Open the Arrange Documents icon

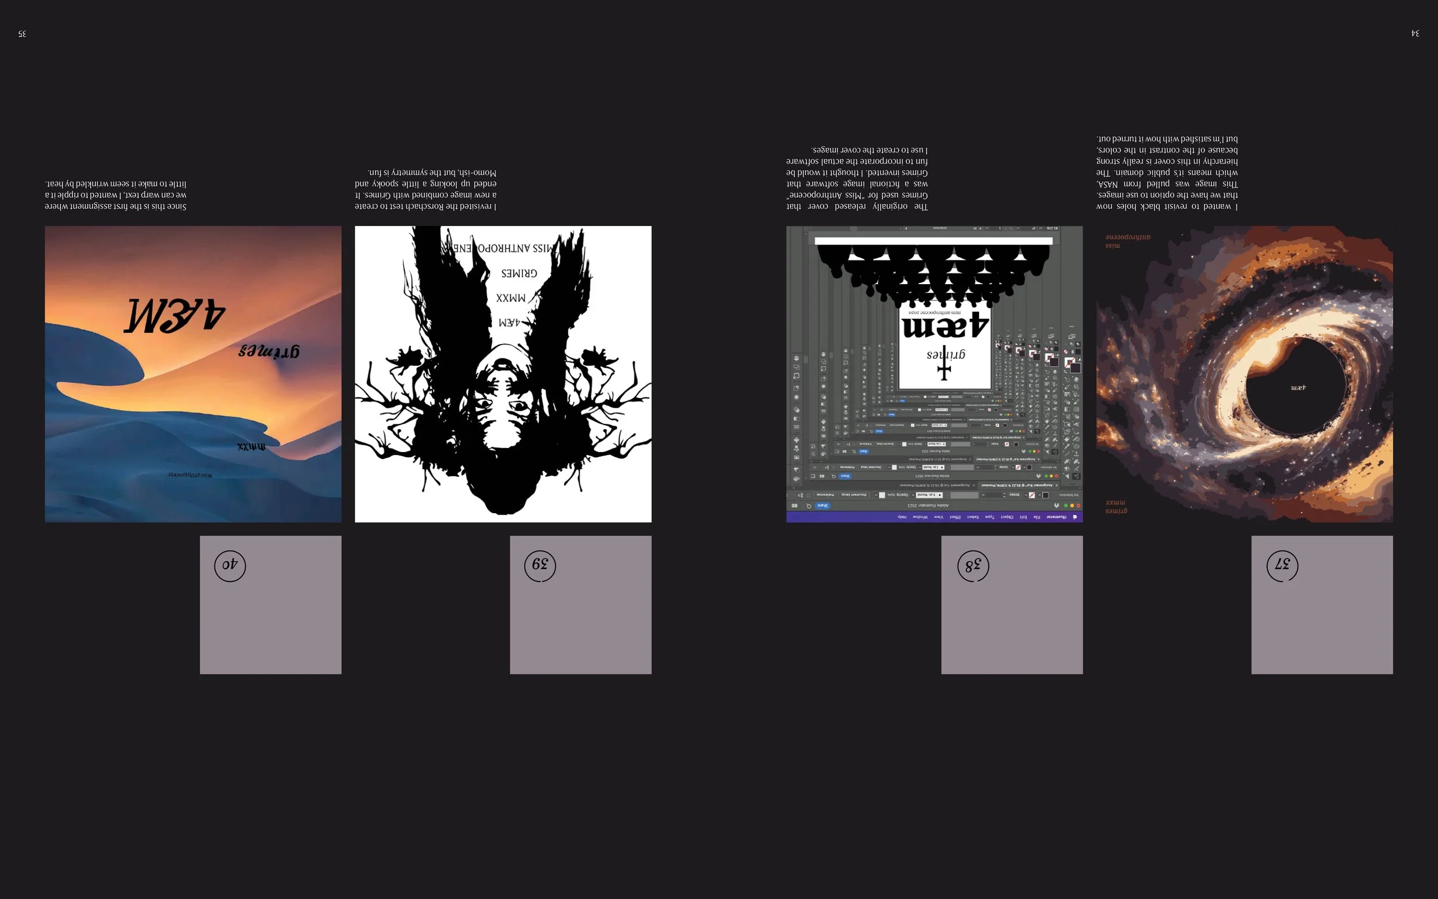coord(794,506)
